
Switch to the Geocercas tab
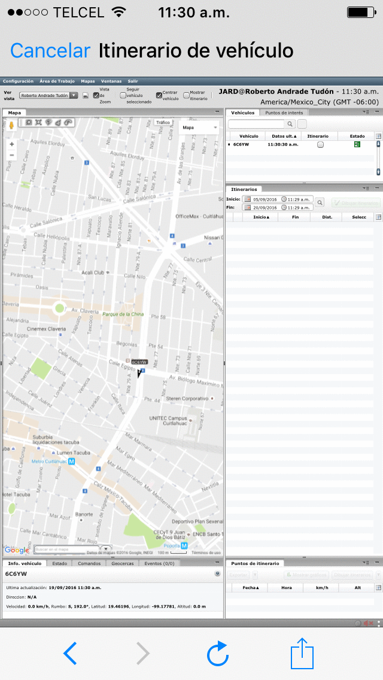(122, 563)
